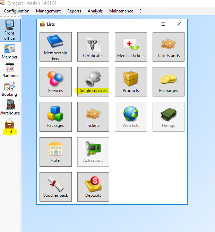Close the Lists window

pyautogui.click(x=179, y=24)
